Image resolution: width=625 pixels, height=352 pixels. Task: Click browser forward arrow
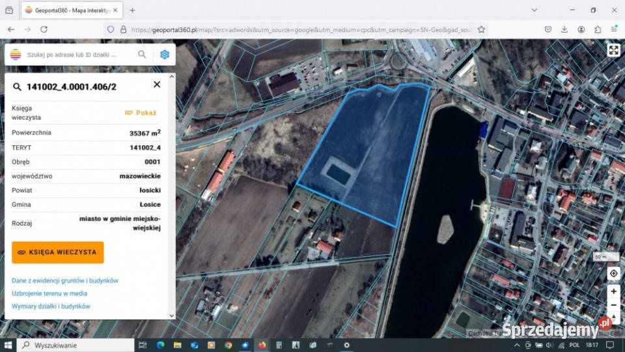[27, 29]
